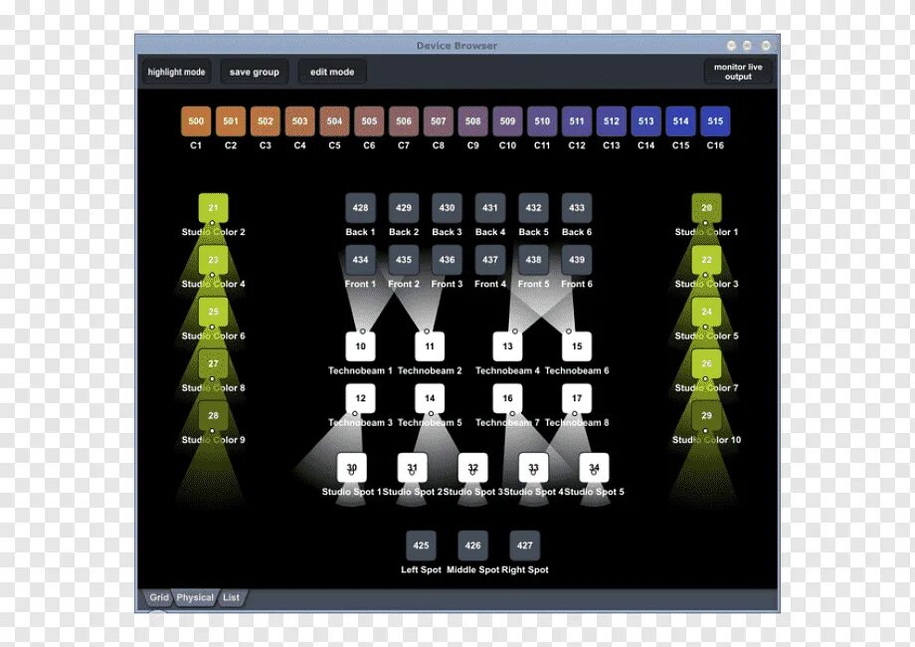Select device 503 labeled C4
The image size is (915, 647).
300,121
